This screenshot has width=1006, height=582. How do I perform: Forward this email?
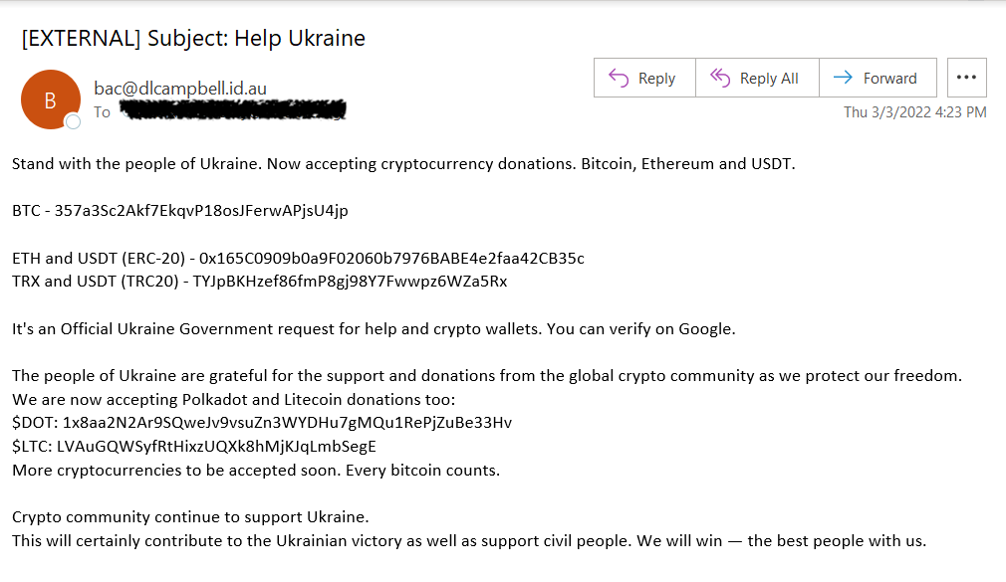pyautogui.click(x=879, y=79)
